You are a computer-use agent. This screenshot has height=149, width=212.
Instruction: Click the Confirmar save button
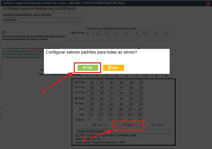[x=98, y=125]
